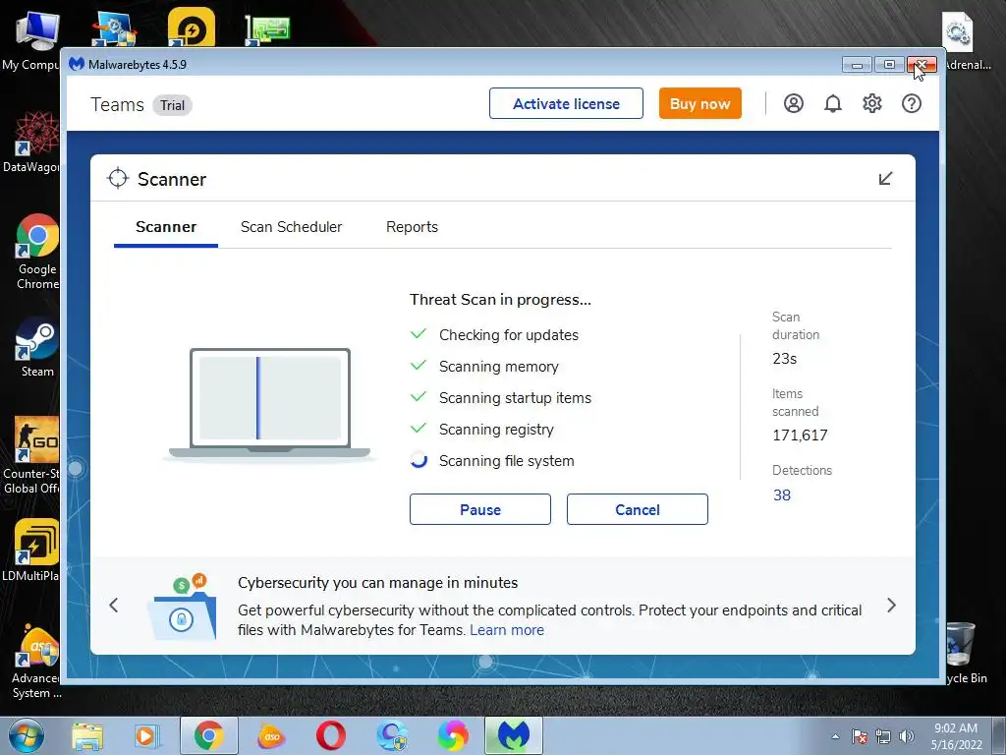Open the colorful swirl taskbar icon
The height and width of the screenshot is (755, 1006).
coord(453,735)
